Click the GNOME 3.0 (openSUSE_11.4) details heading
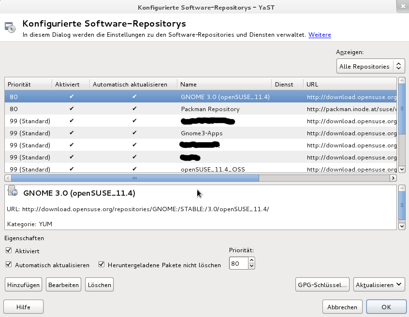Image resolution: width=409 pixels, height=317 pixels. [79, 193]
